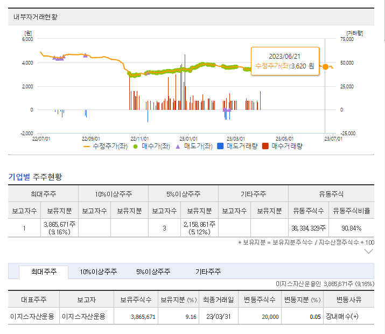The image size is (385, 334).
Task: Open the 기타주주 tab
Action: point(208,272)
